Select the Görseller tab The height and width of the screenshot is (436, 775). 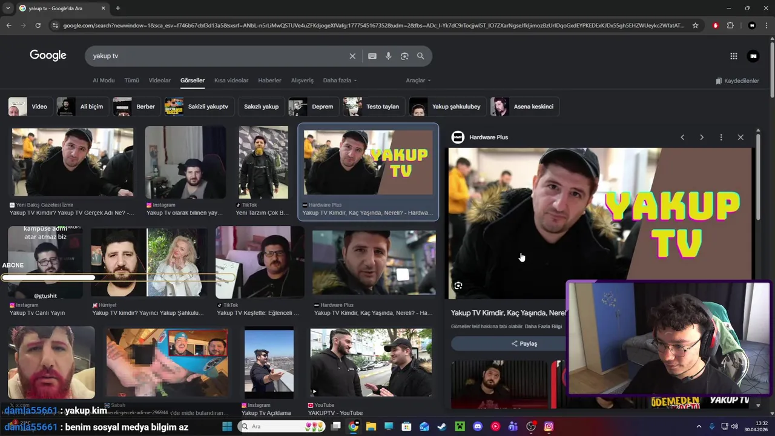pyautogui.click(x=193, y=80)
